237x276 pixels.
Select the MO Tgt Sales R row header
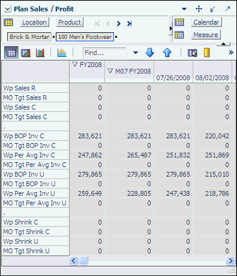(x=35, y=98)
